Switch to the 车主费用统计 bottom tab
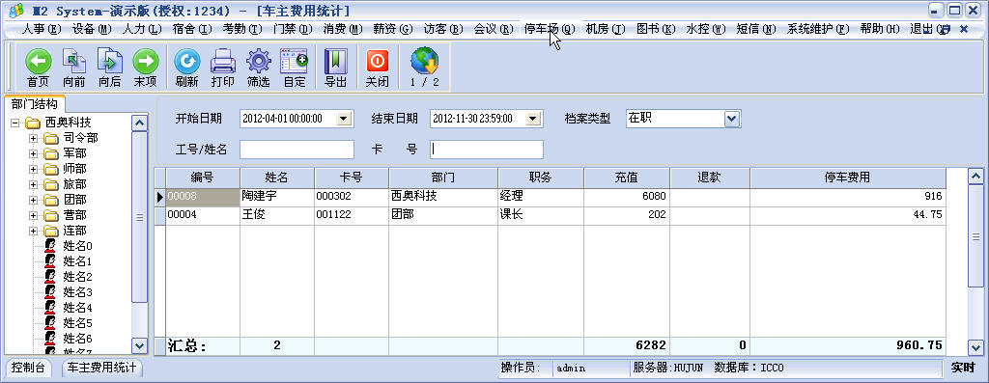The image size is (989, 383). (102, 369)
